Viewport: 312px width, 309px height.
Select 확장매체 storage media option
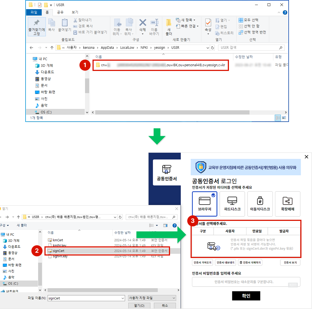click(x=288, y=204)
